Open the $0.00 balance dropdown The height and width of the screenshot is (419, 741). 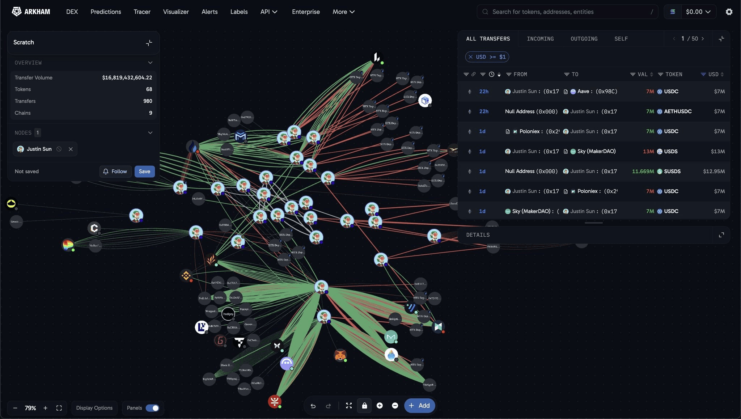pos(698,12)
